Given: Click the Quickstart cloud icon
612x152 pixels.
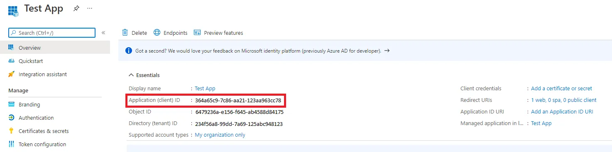Looking at the screenshot, I should 11,61.
